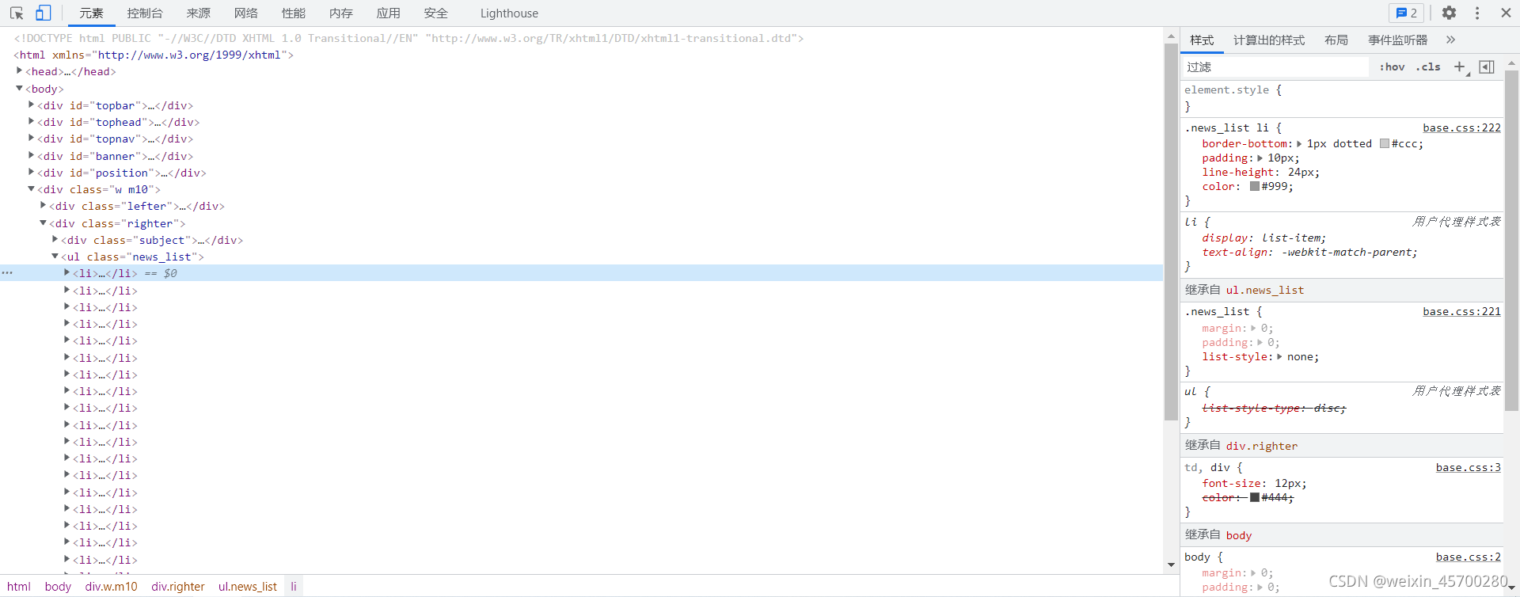
Task: Toggle the device toolbar icon
Action: point(44,13)
